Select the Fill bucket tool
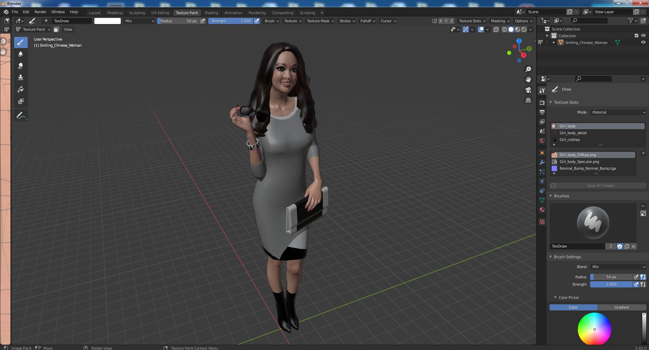The image size is (649, 350). click(x=21, y=89)
